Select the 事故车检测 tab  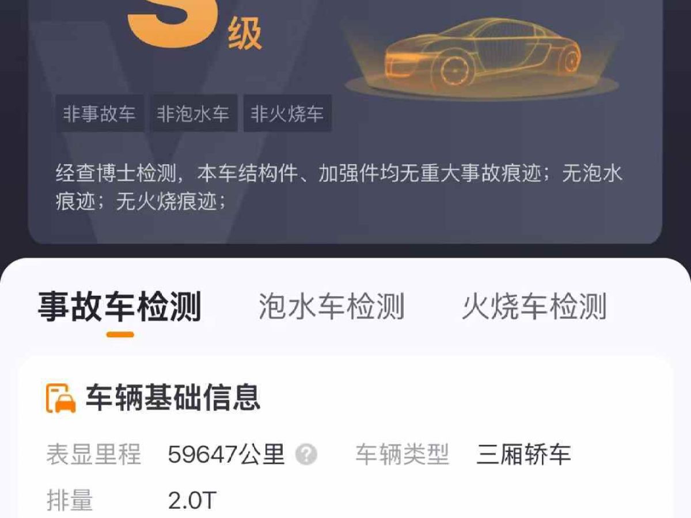pos(120,306)
